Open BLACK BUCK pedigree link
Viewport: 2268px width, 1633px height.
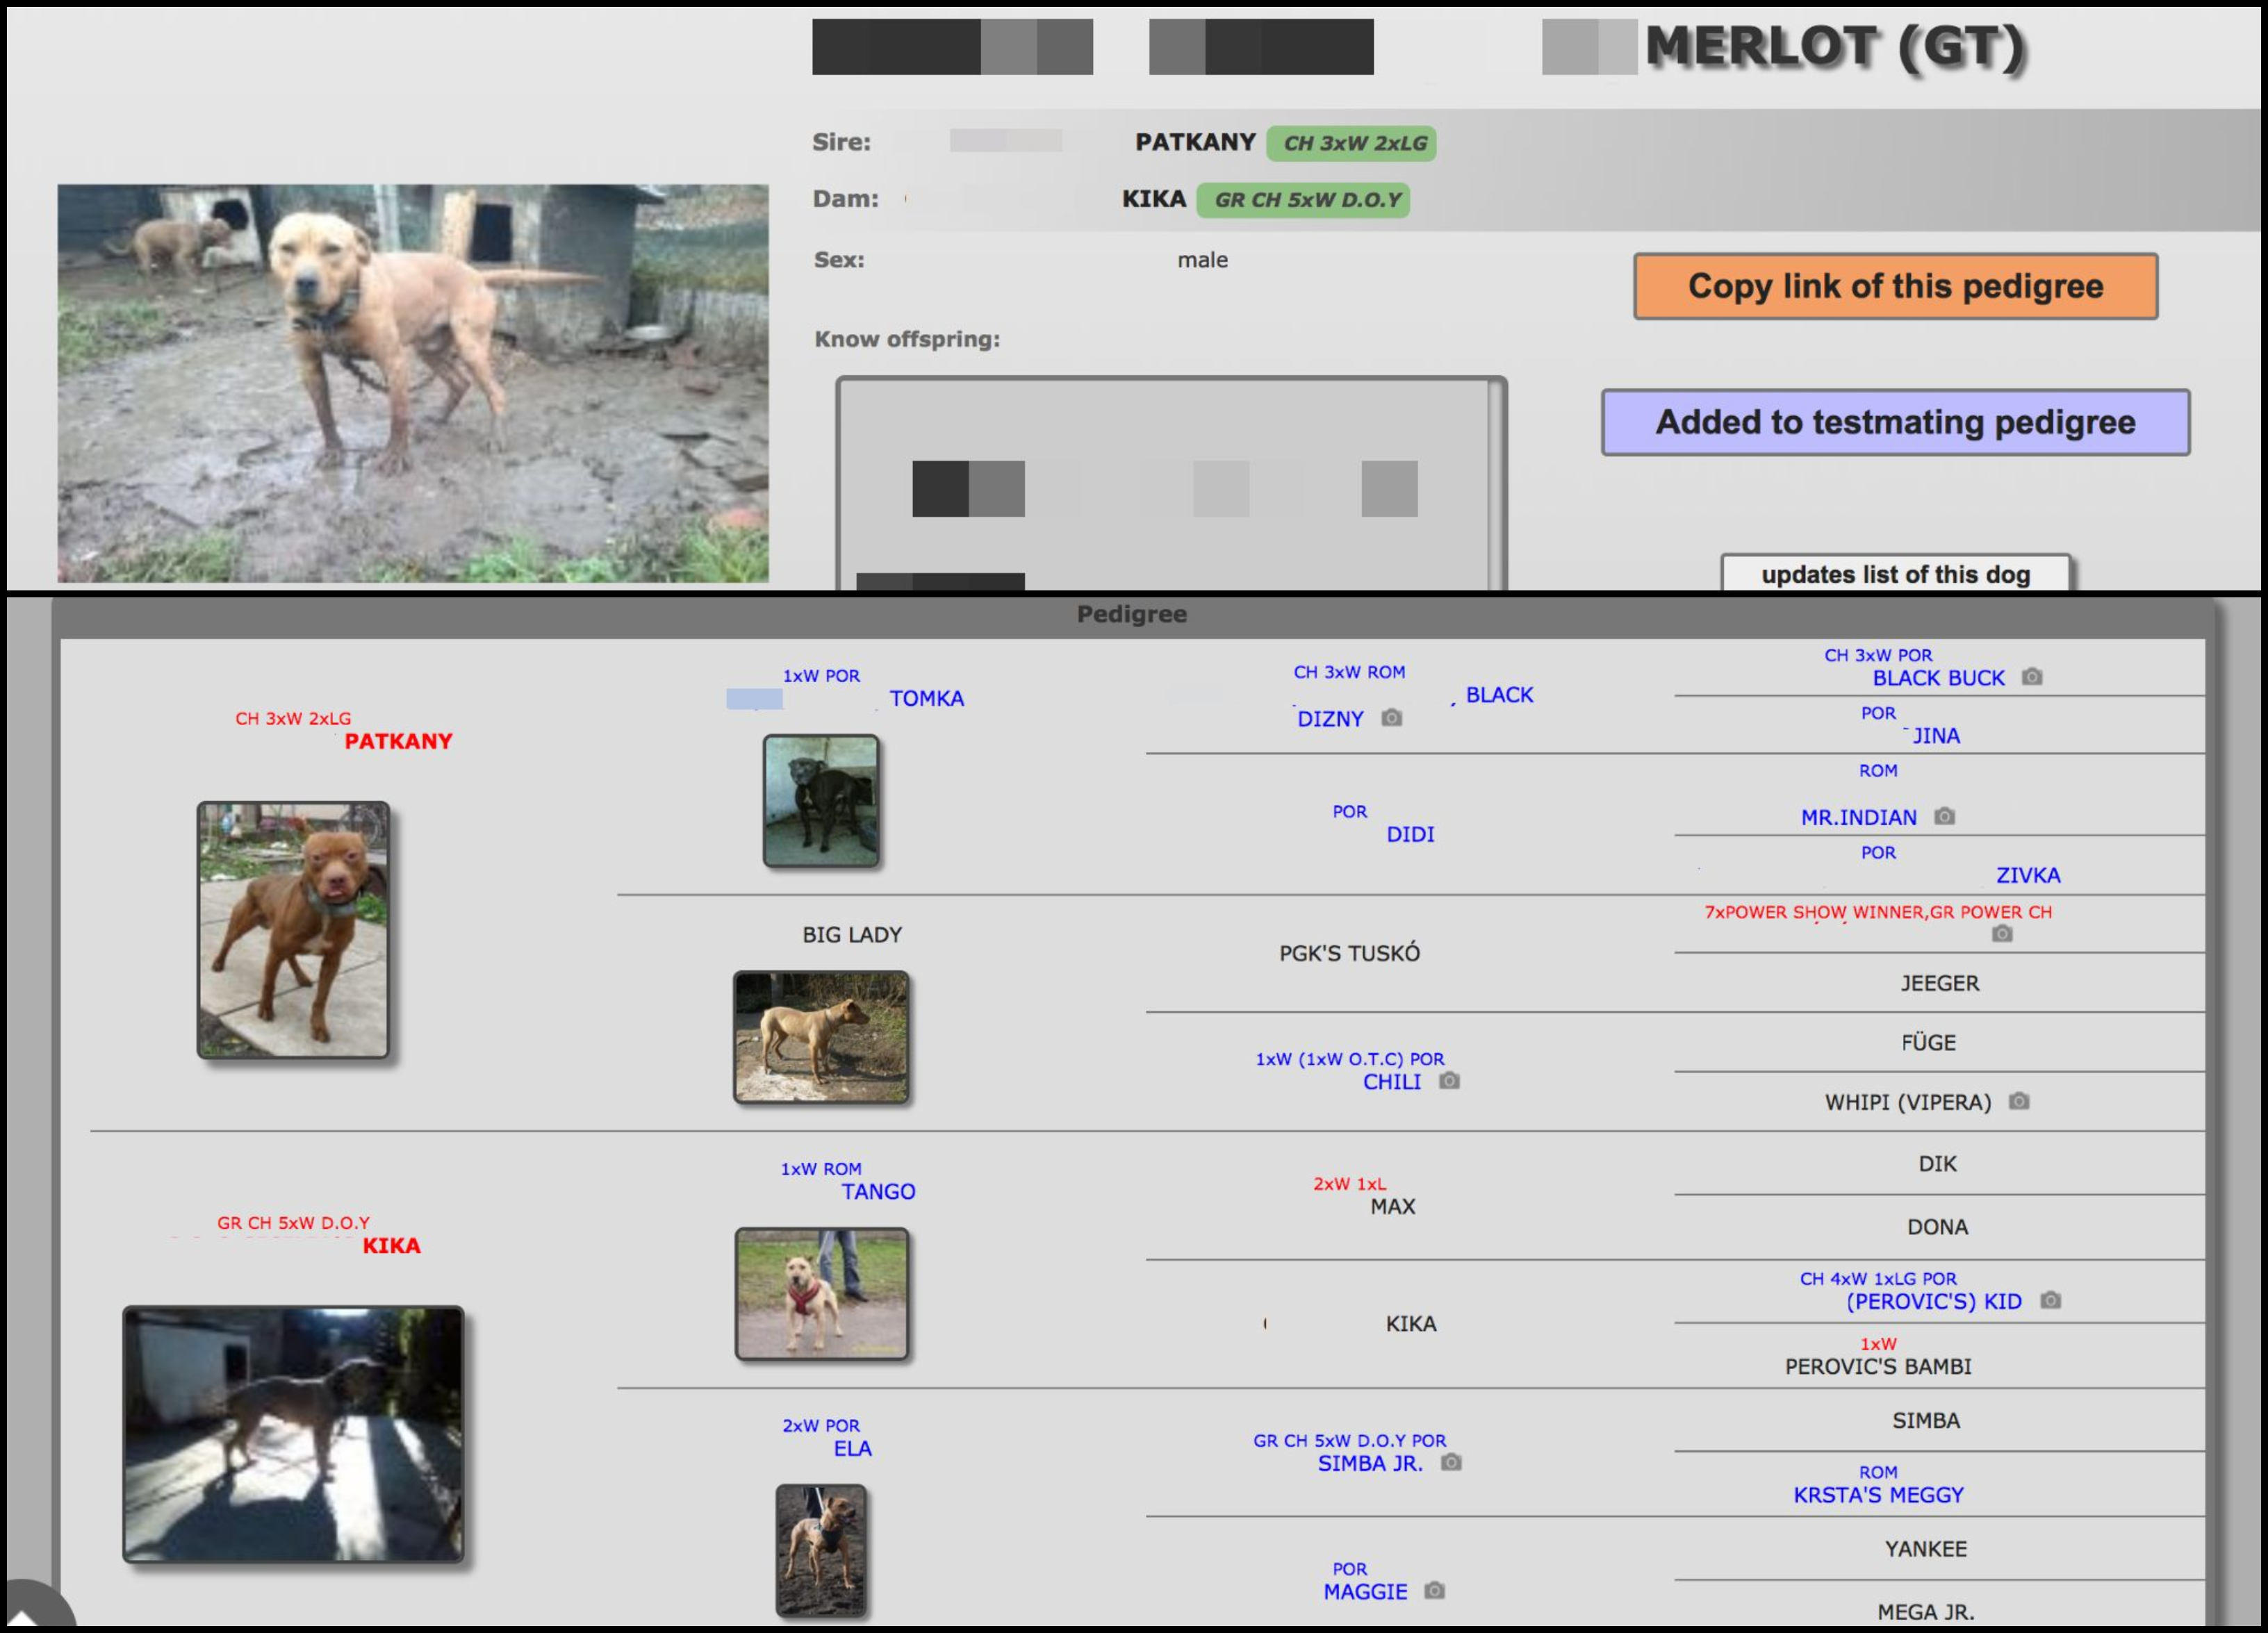(1938, 679)
